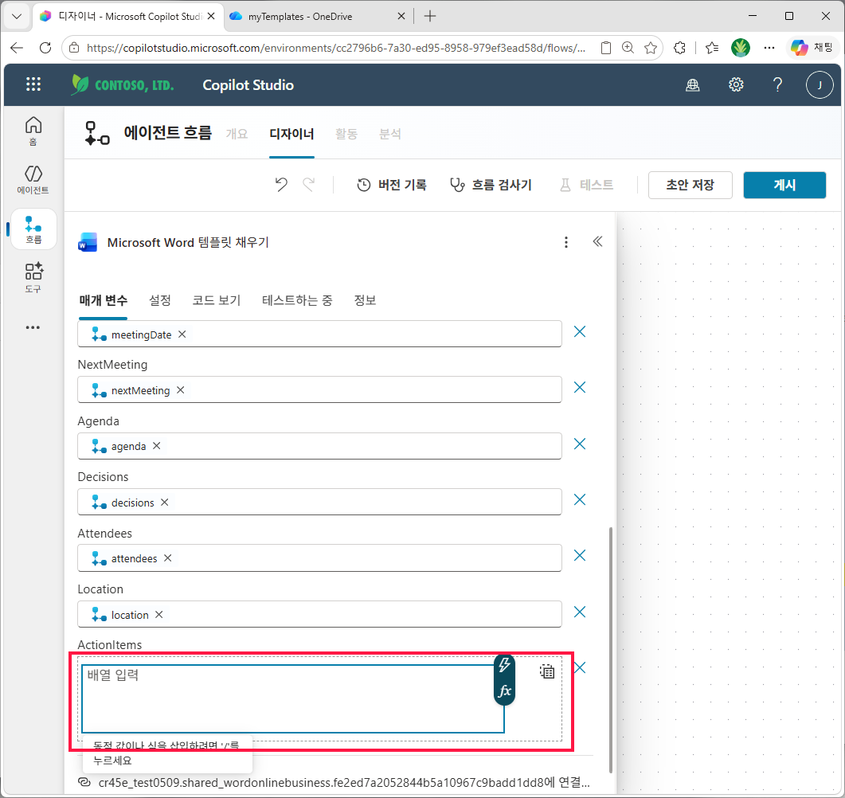Clear the Agenda parameter row
845x798 pixels.
tap(580, 444)
